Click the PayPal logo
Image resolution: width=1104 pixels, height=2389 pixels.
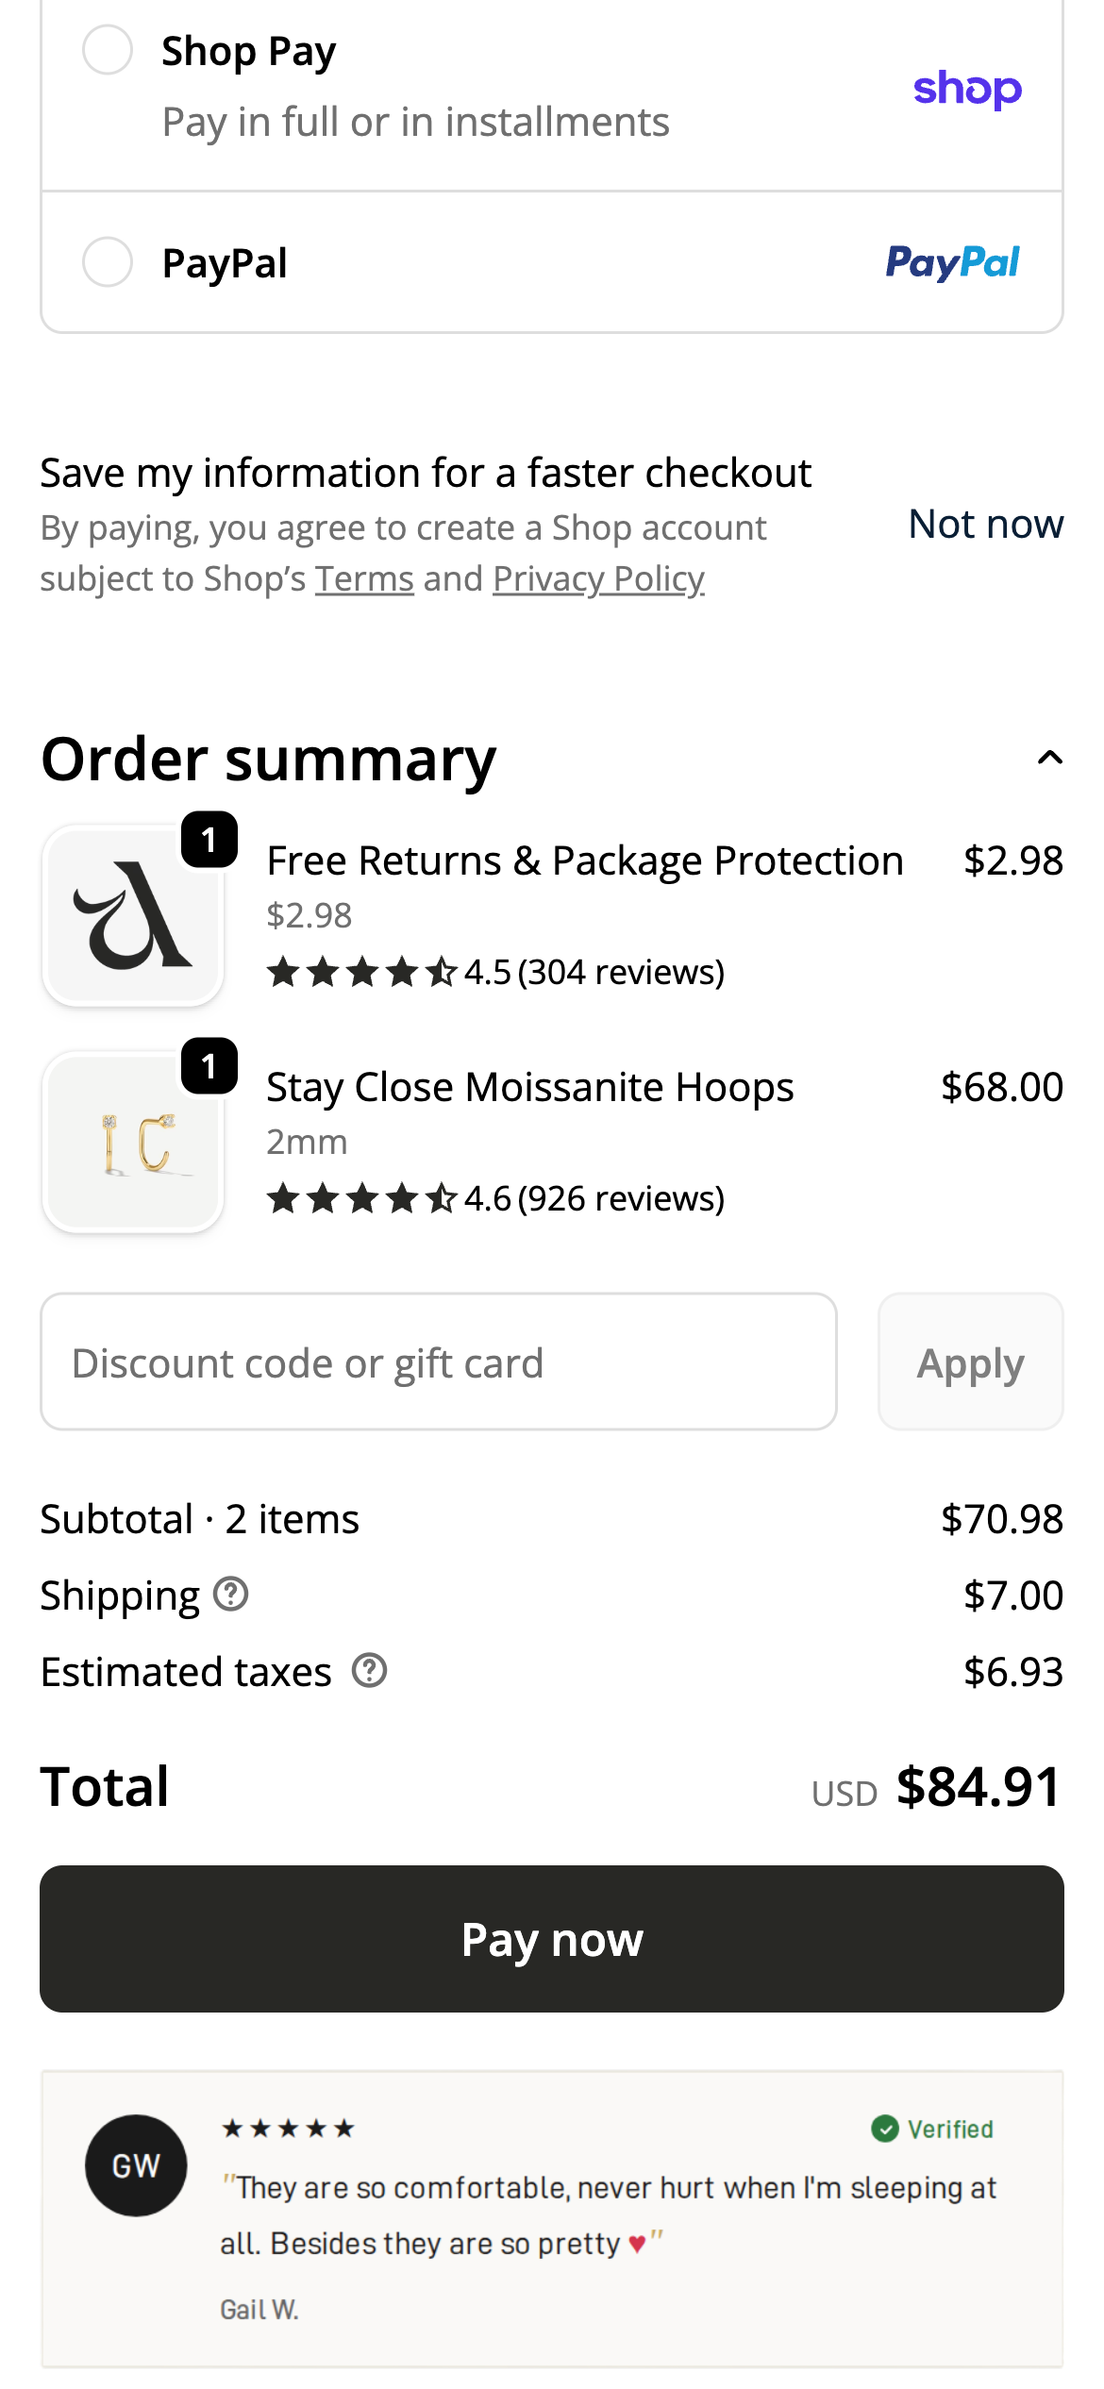pos(952,262)
